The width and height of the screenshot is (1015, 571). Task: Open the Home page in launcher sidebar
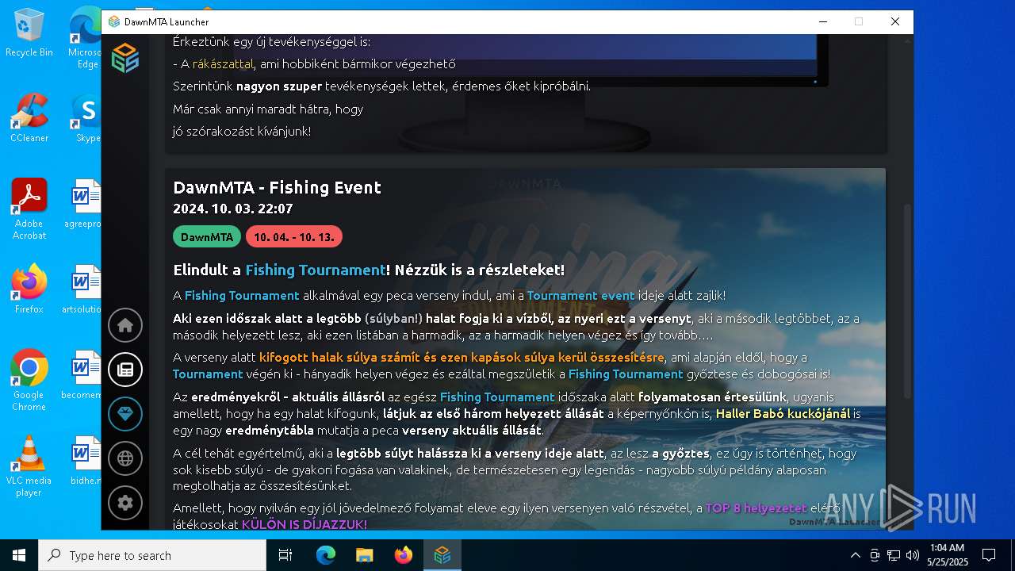click(125, 325)
